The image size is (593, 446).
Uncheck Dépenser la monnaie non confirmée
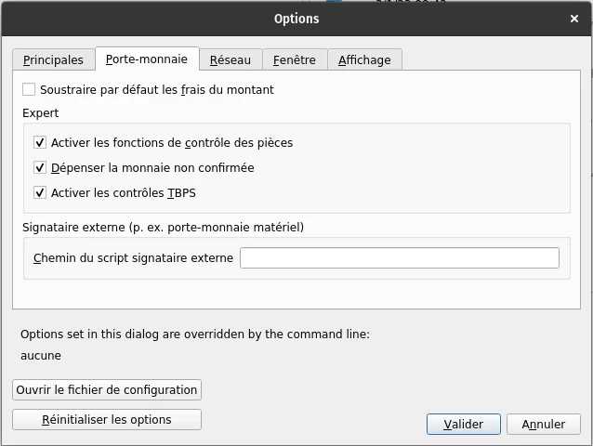[40, 168]
